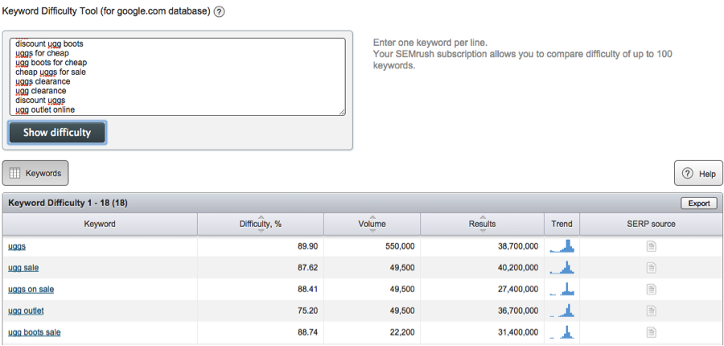Select results value 38,700,000

519,247
